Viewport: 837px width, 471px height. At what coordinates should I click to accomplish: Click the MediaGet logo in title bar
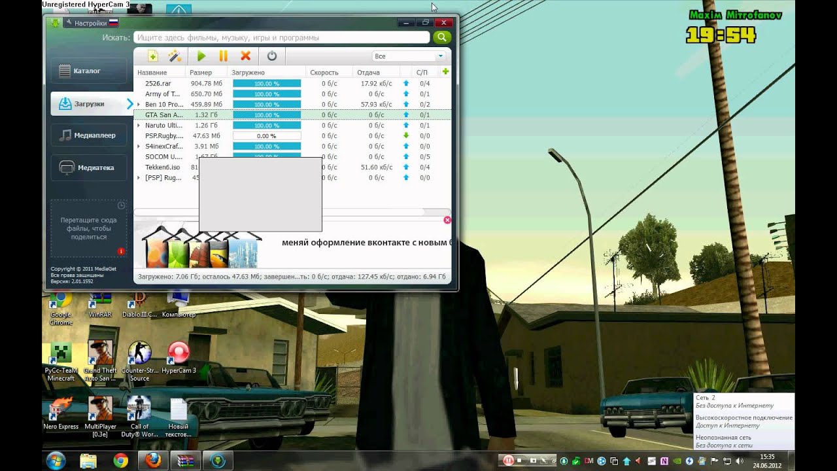[54, 23]
